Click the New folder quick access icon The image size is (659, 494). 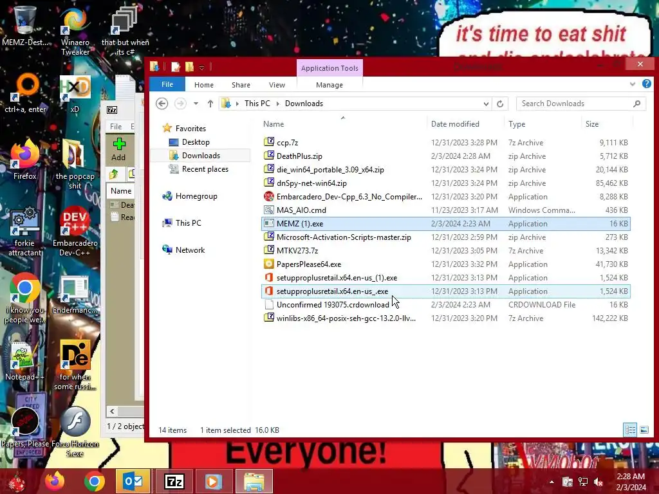(x=190, y=67)
